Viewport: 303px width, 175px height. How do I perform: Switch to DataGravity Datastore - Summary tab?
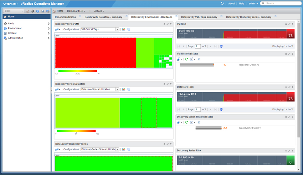pos(103,17)
